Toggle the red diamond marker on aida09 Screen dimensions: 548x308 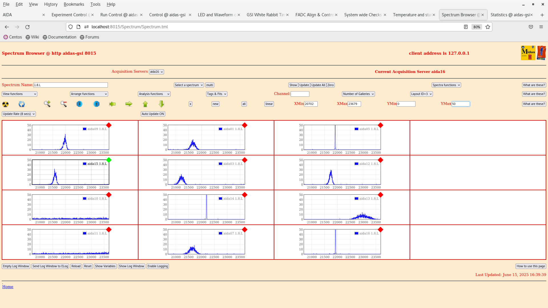point(109,125)
